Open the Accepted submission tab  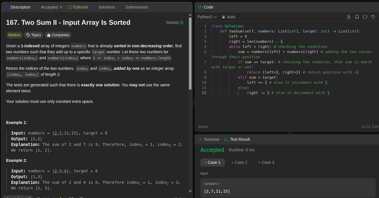46,7
